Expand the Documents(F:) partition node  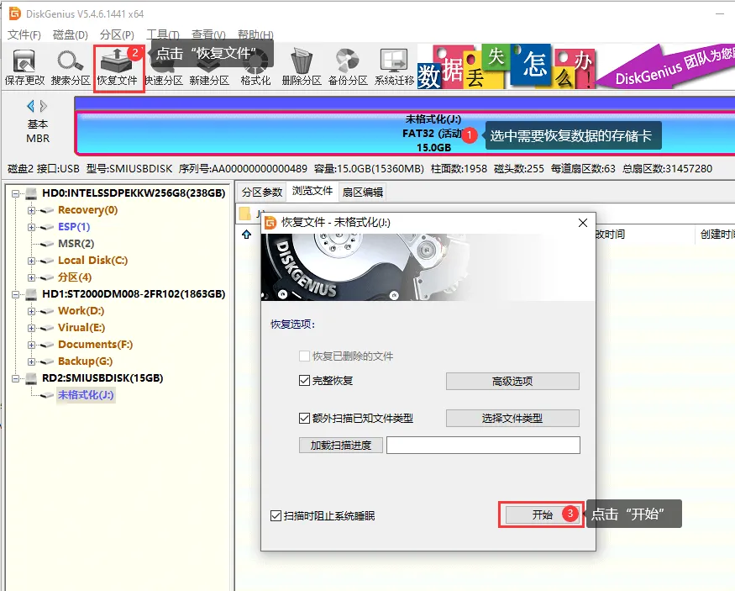click(x=31, y=345)
